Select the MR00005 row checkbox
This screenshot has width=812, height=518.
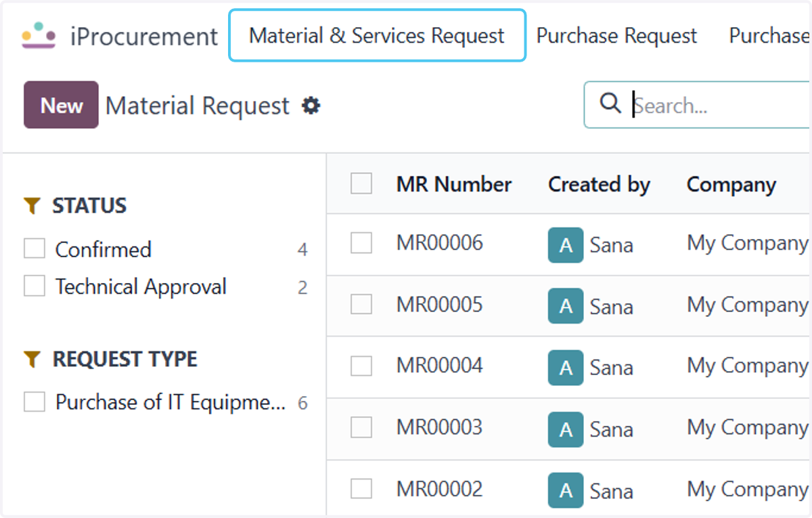[x=361, y=305]
